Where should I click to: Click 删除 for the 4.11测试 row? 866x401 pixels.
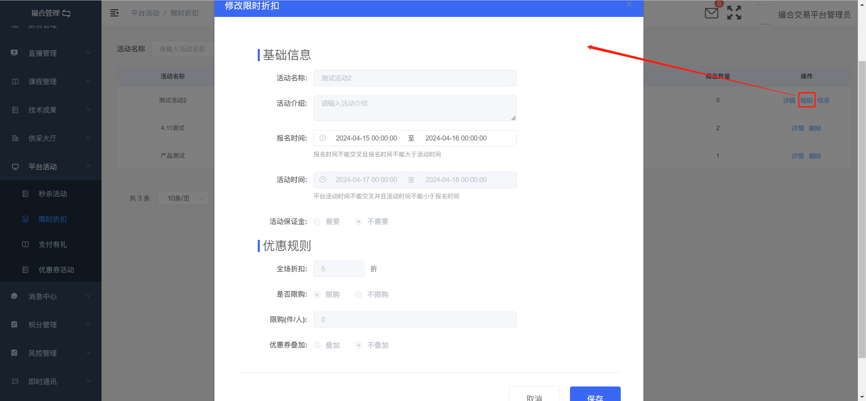[x=815, y=128]
